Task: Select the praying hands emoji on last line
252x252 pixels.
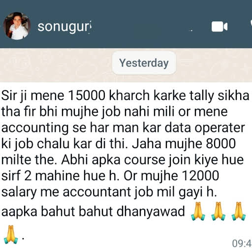Action: tap(11, 235)
